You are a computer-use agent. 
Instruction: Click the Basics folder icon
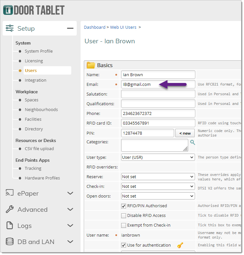[x=91, y=65]
